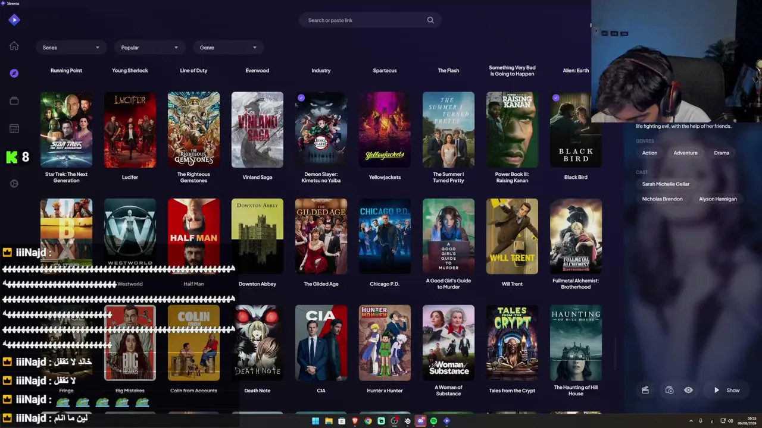Image resolution: width=762 pixels, height=428 pixels.
Task: Click the "Line of Duty" title
Action: 193,71
